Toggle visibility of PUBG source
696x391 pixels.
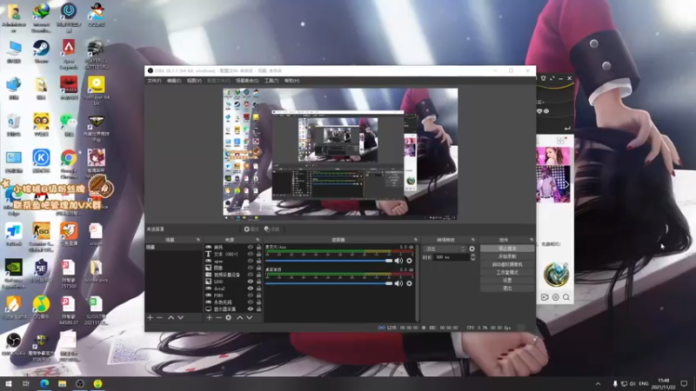251,295
